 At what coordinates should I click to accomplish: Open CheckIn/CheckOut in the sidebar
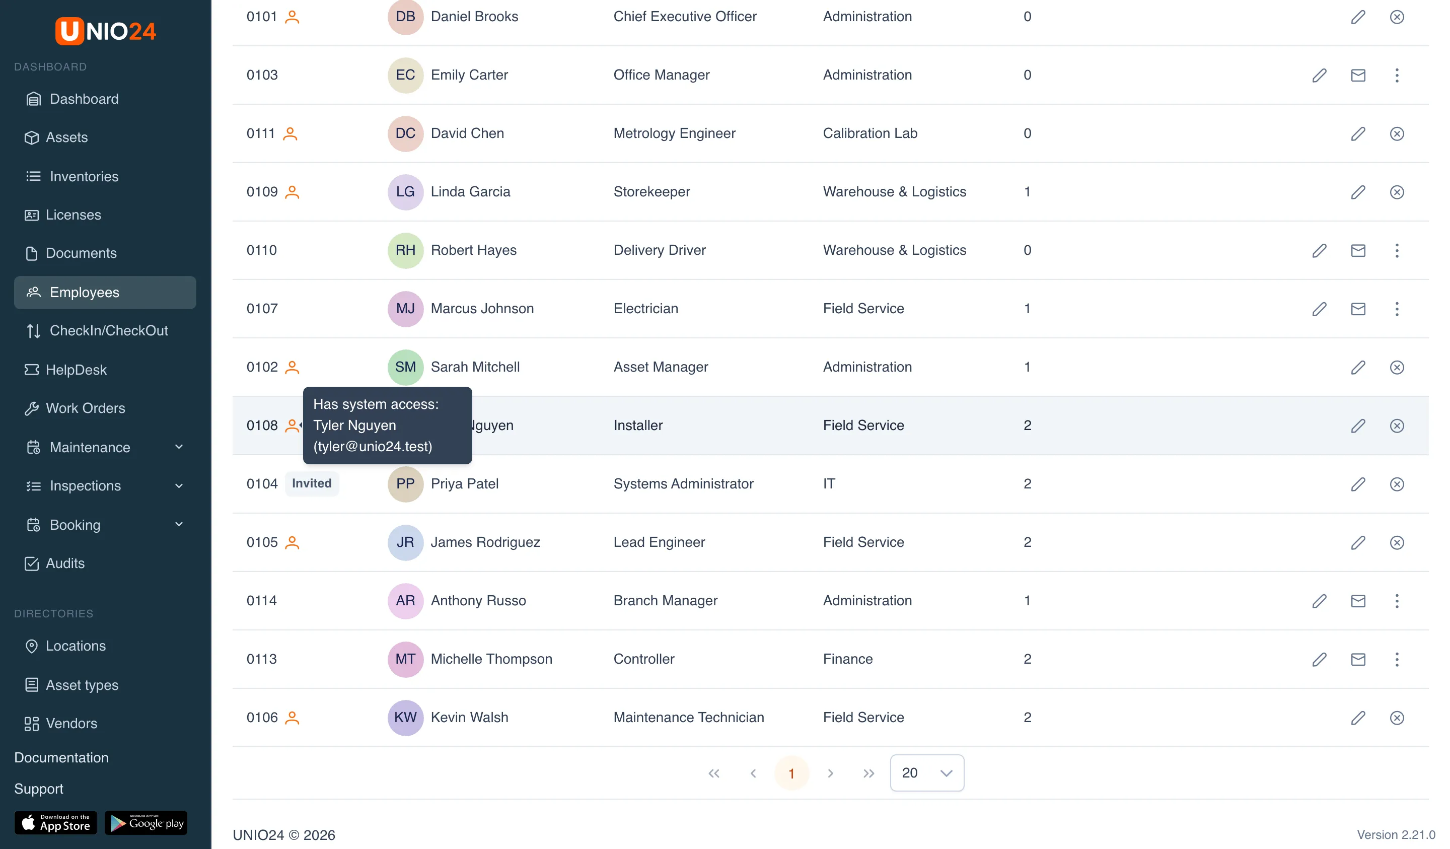[105, 331]
